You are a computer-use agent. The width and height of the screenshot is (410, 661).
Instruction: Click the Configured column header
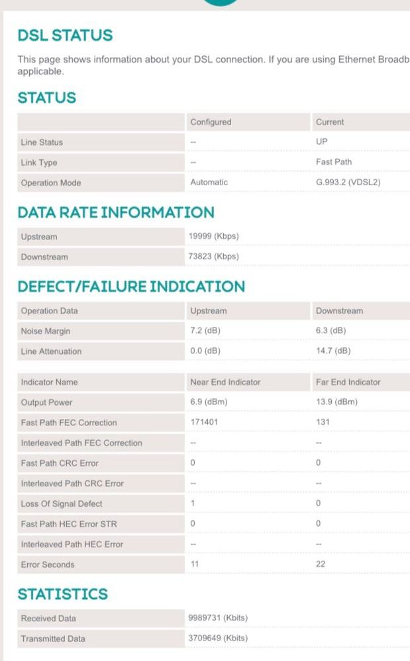pyautogui.click(x=211, y=122)
